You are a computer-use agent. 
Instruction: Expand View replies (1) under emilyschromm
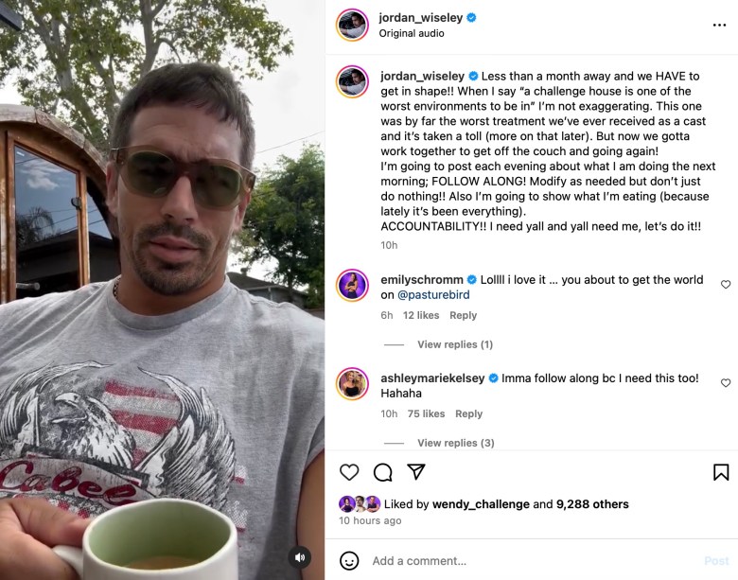(x=455, y=344)
